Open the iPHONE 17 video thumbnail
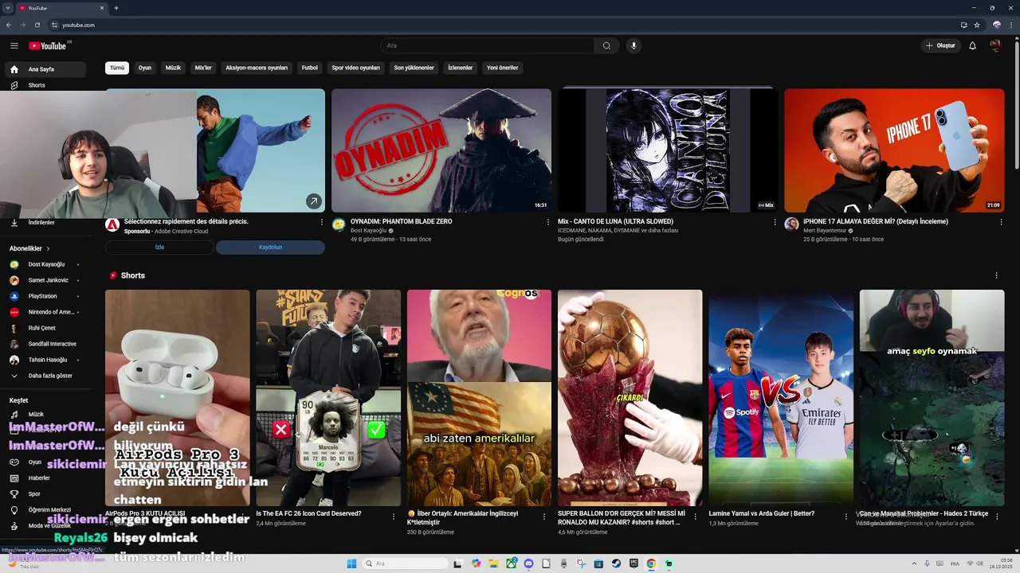The height and width of the screenshot is (573, 1020). click(x=894, y=150)
